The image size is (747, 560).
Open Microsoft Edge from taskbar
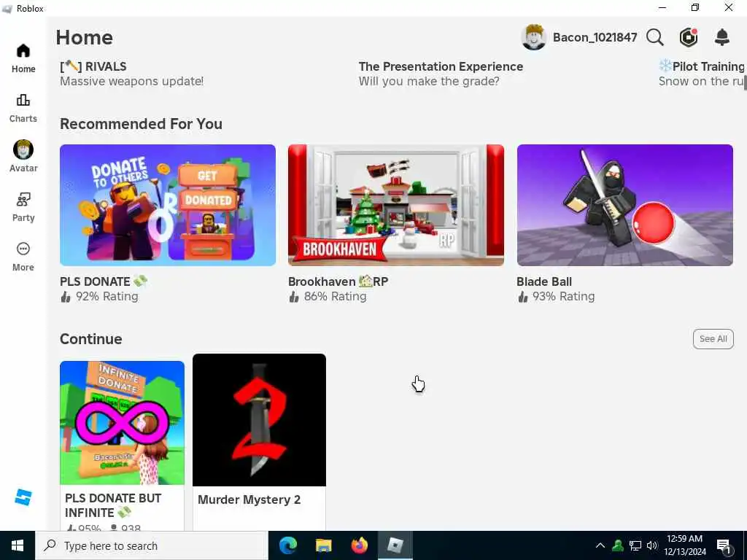pos(287,545)
